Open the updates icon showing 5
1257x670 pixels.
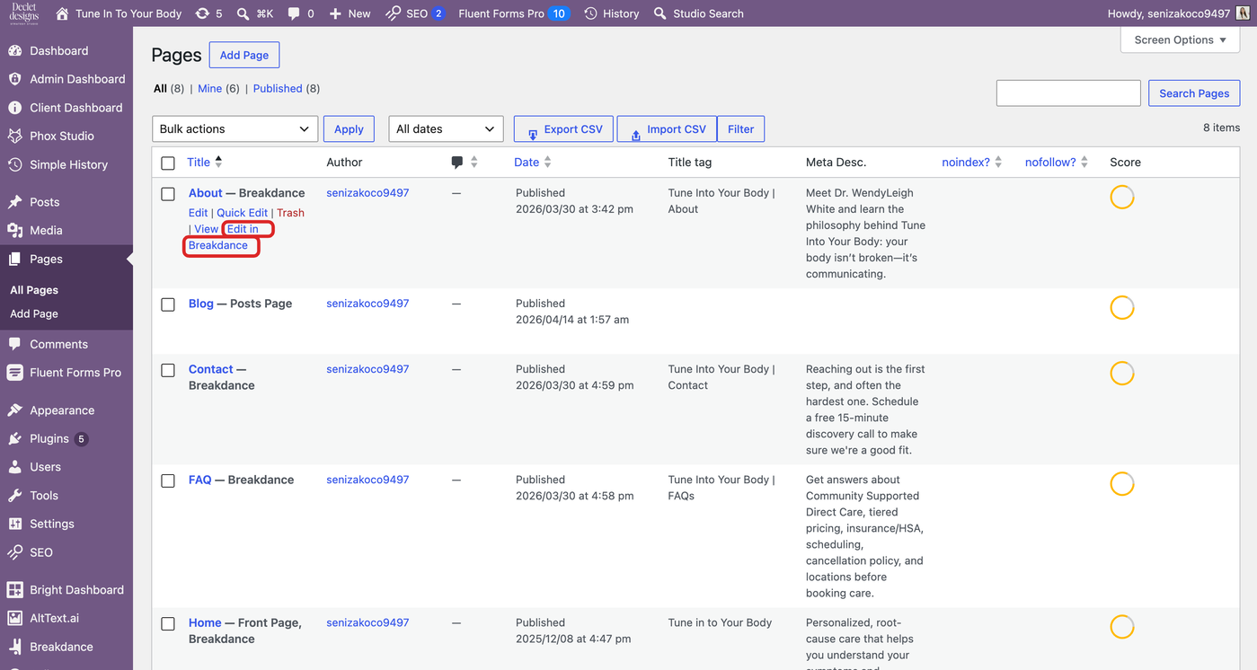202,13
